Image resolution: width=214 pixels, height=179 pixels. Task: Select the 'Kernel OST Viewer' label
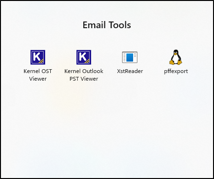38,75
